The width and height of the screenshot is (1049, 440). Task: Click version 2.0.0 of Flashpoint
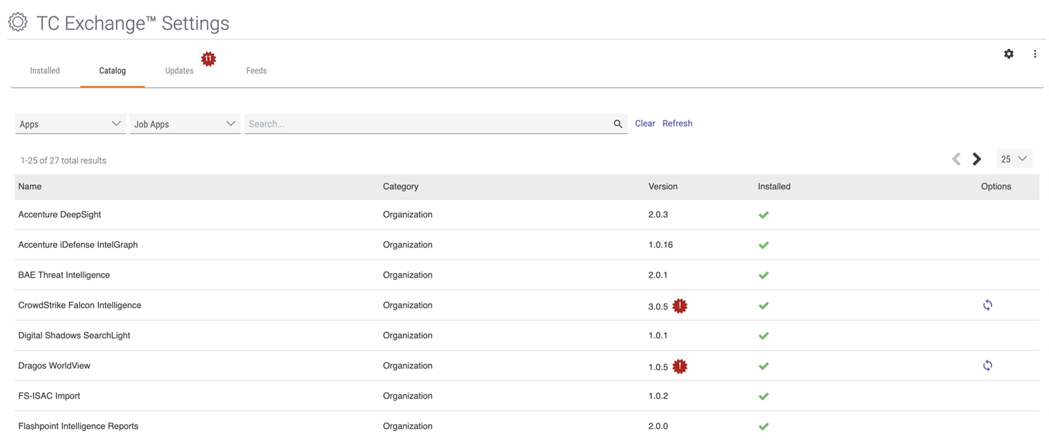[658, 426]
